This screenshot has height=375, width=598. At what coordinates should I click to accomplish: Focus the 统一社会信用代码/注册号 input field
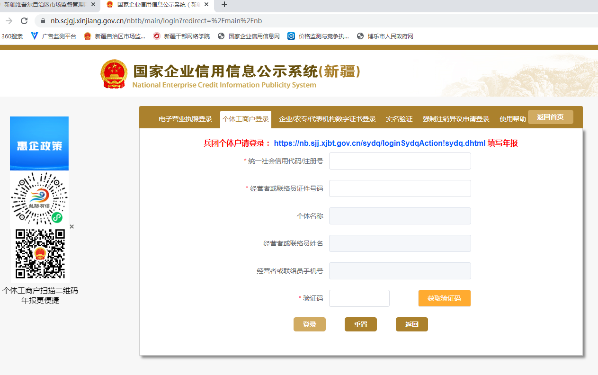[x=400, y=161]
